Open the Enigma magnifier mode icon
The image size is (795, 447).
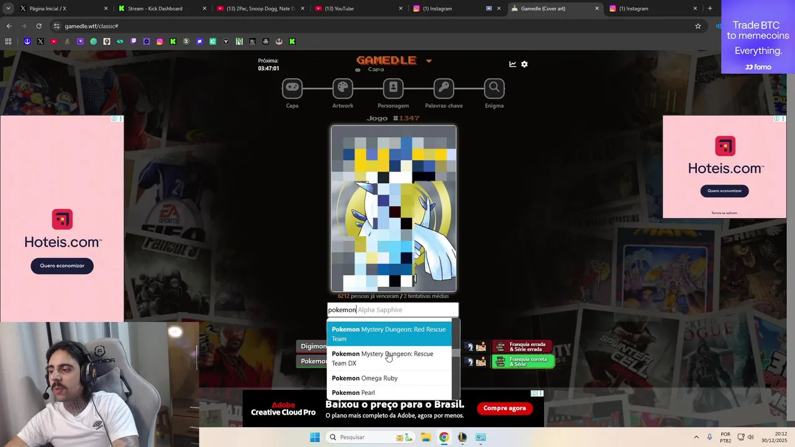pos(494,88)
